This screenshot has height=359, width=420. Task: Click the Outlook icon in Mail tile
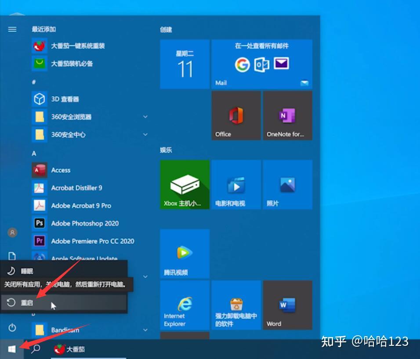click(x=261, y=65)
